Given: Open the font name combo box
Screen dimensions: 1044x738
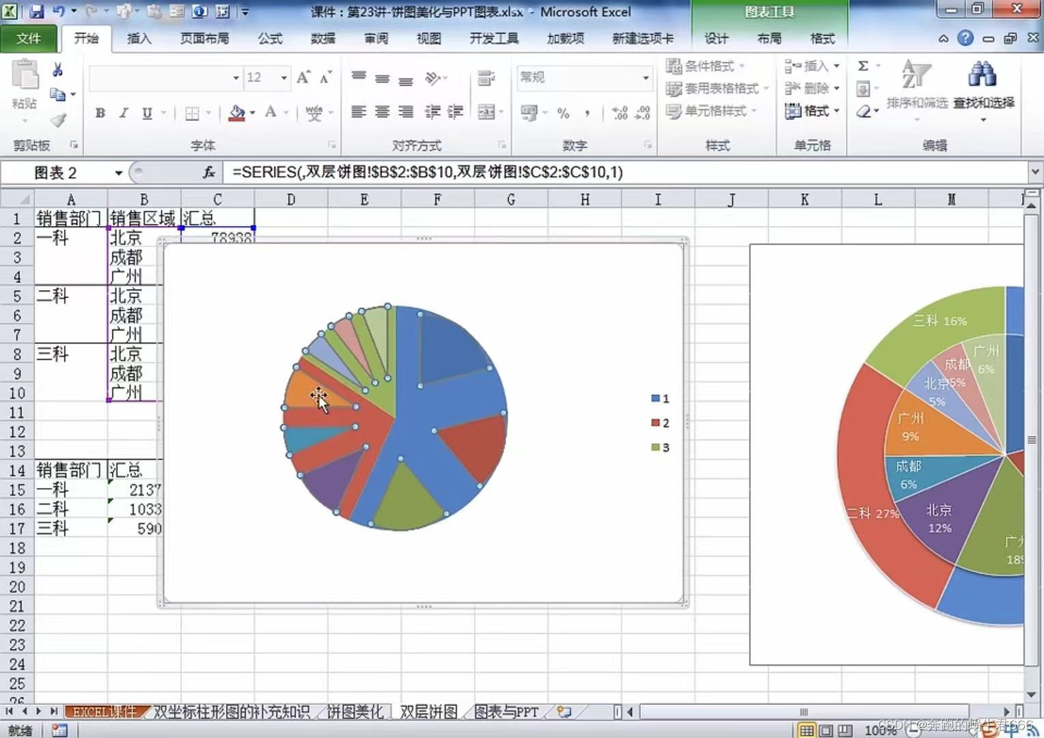Looking at the screenshot, I should tap(166, 78).
